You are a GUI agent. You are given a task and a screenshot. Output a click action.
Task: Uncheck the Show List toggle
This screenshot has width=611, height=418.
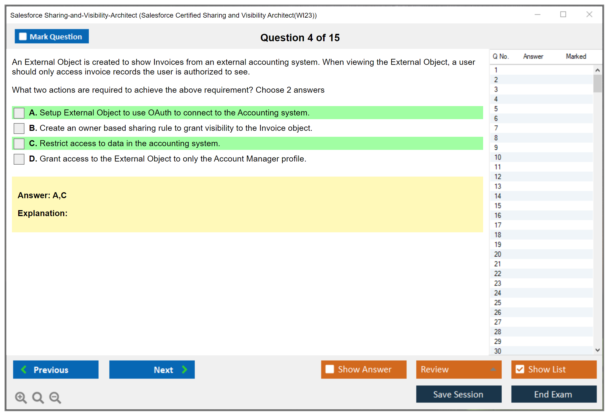click(x=520, y=369)
